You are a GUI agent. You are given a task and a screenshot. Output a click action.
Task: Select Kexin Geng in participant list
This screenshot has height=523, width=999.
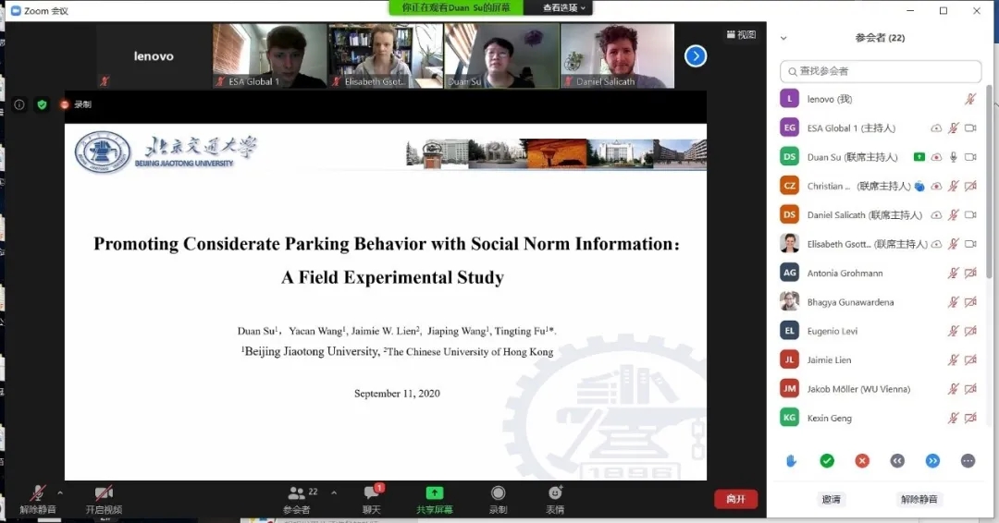pos(881,418)
